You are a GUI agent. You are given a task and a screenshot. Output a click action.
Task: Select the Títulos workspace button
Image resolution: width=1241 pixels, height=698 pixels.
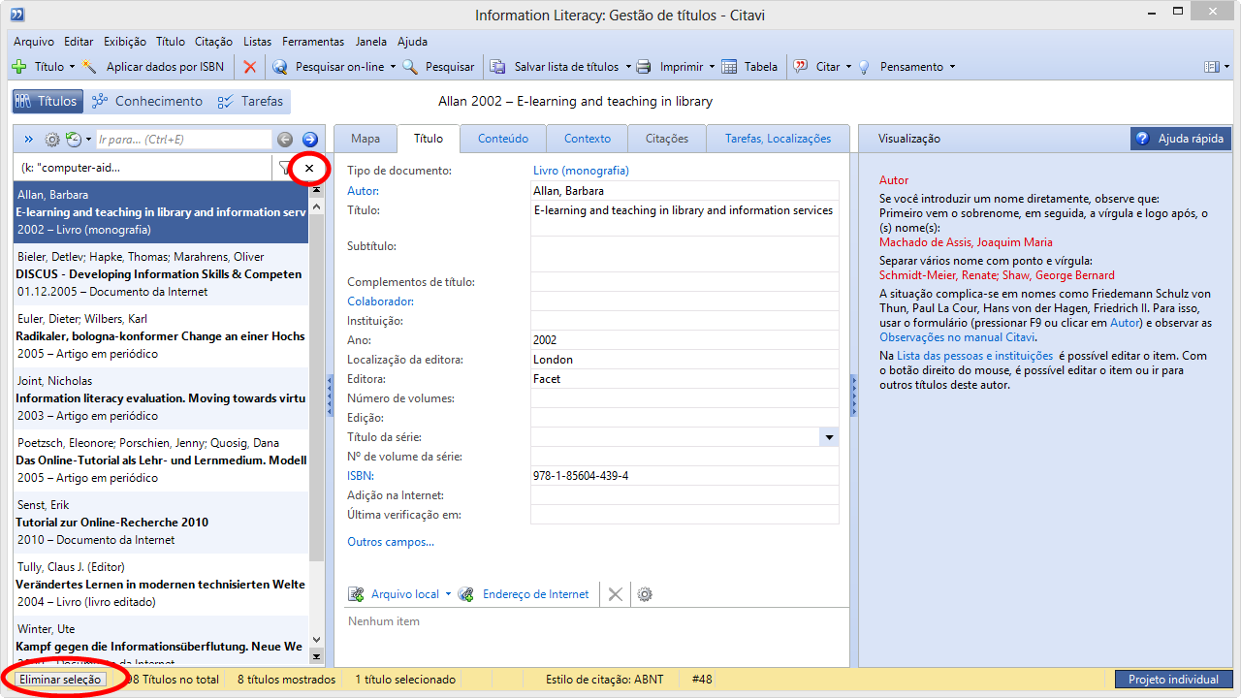click(47, 101)
